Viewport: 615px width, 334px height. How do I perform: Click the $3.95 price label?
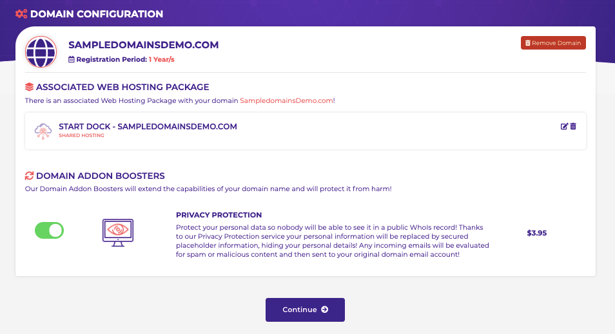point(536,233)
